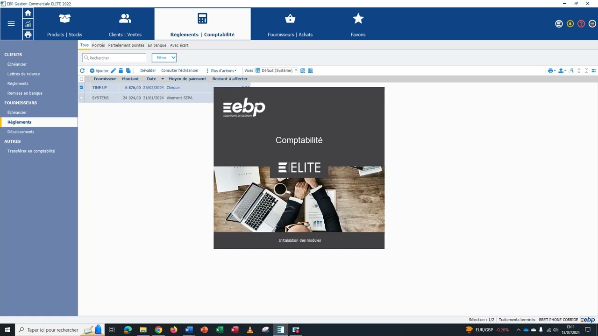Open the Clients | Ventes module
Screen dimensions: 598x336
tap(125, 24)
